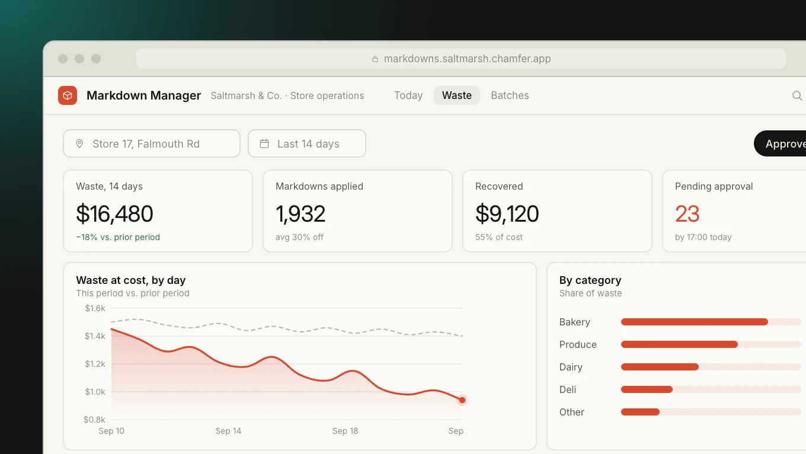Screen dimensions: 806x454
Task: Open the Store 17, Falmouth Rd selector
Action: click(152, 143)
